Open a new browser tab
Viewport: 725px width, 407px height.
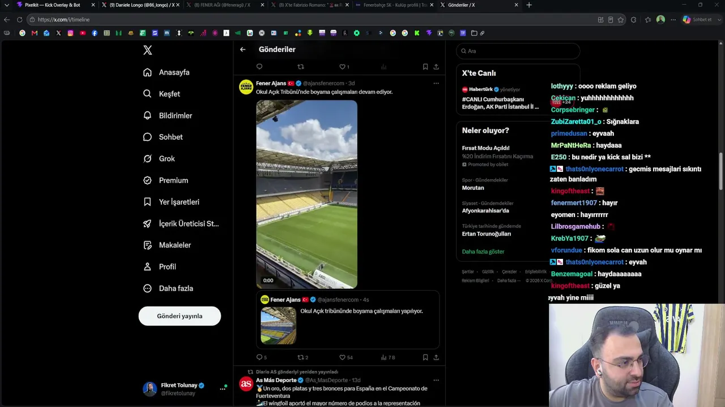point(529,5)
